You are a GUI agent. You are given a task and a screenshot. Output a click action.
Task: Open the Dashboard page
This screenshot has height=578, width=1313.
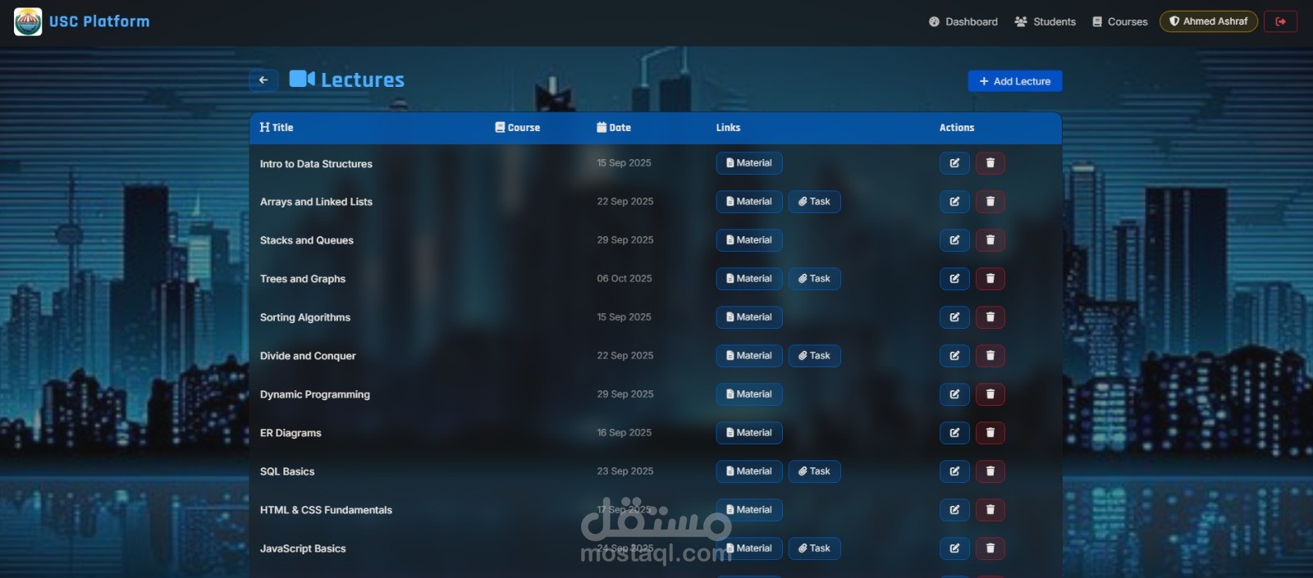[963, 22]
